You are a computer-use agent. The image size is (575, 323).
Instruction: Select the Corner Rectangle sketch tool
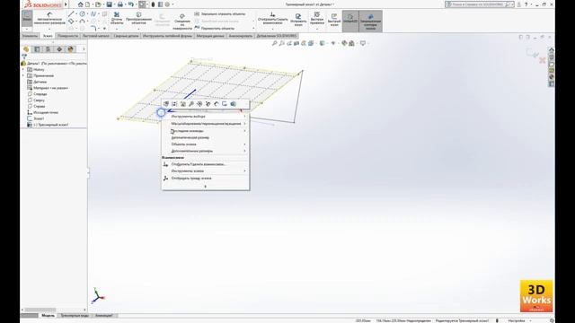coord(71,22)
